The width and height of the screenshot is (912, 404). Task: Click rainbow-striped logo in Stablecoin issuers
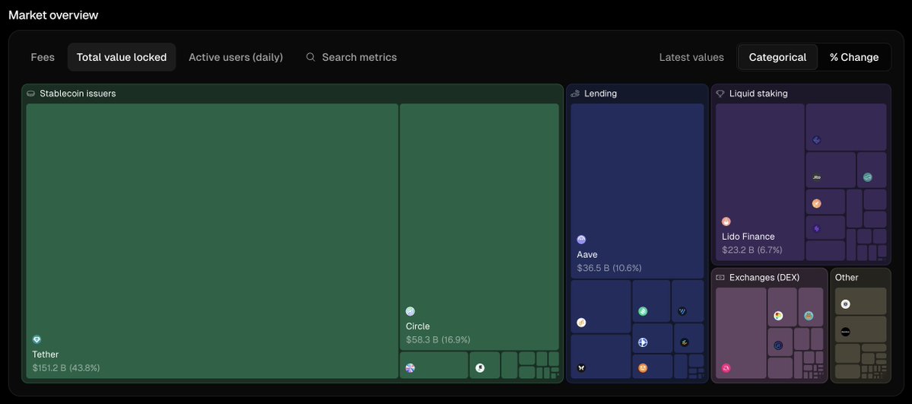tap(410, 368)
